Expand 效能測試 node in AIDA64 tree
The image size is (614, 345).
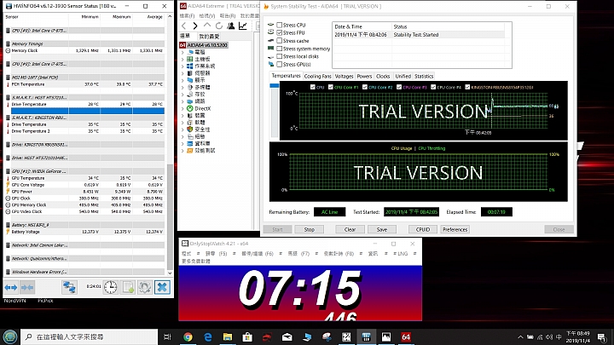(x=182, y=151)
